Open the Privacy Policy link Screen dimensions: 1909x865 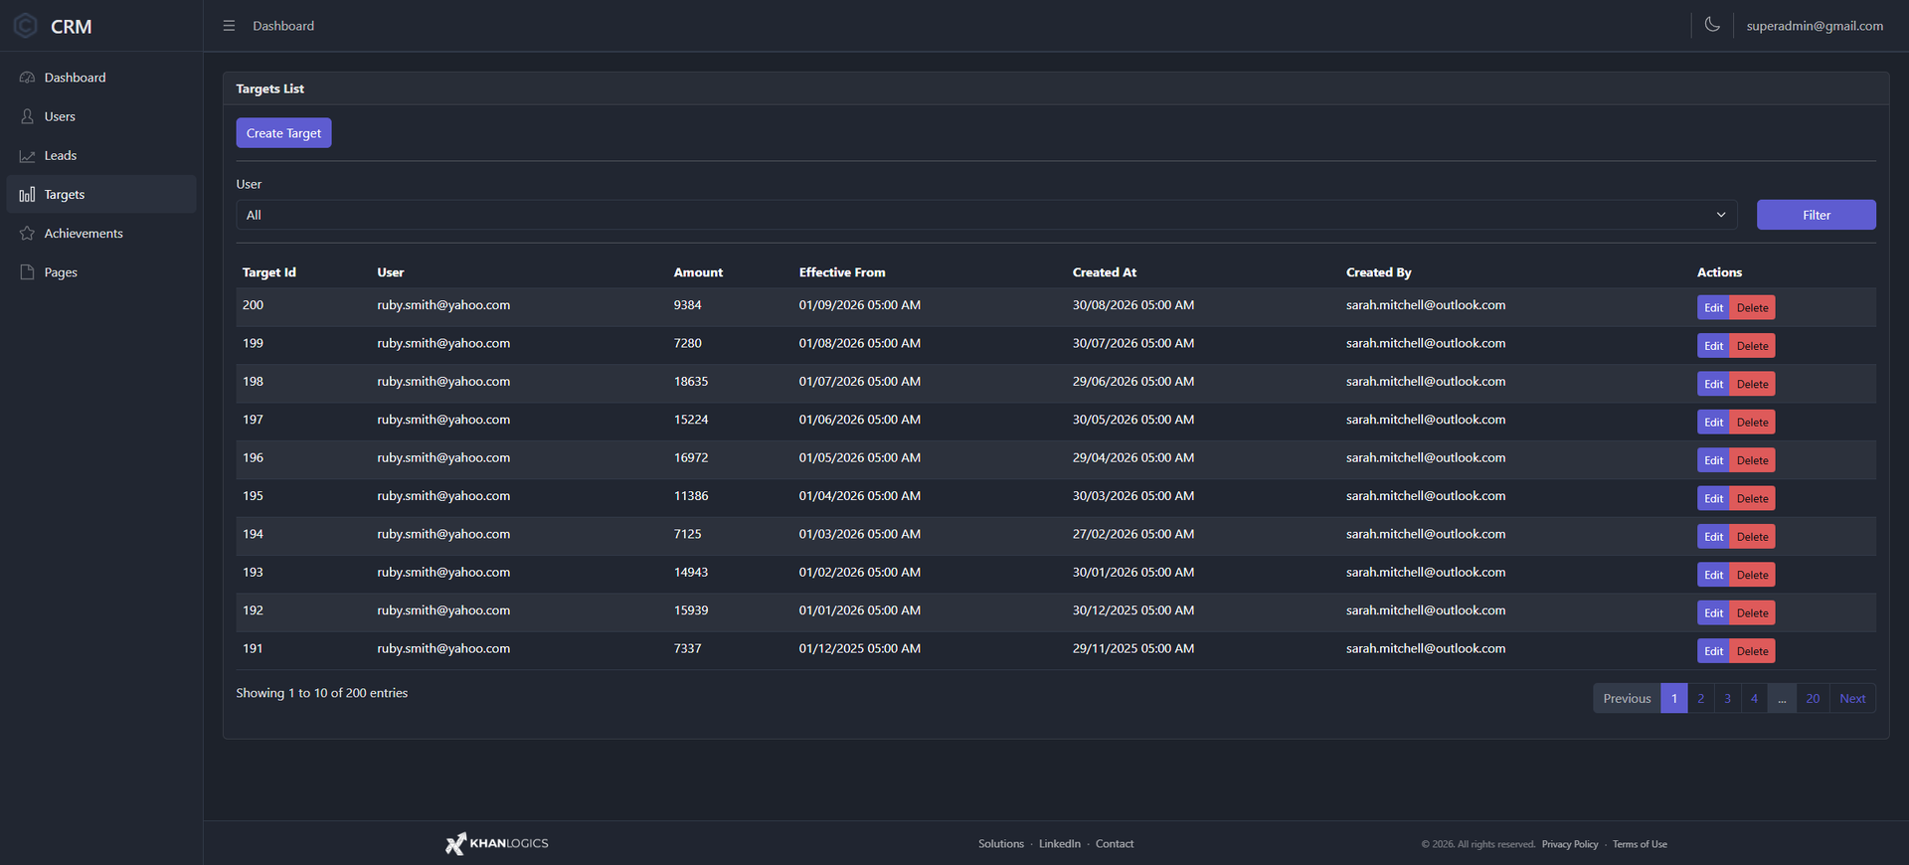point(1570,844)
